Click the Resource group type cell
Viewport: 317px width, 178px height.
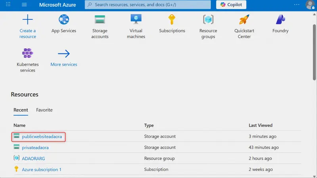pos(159,159)
